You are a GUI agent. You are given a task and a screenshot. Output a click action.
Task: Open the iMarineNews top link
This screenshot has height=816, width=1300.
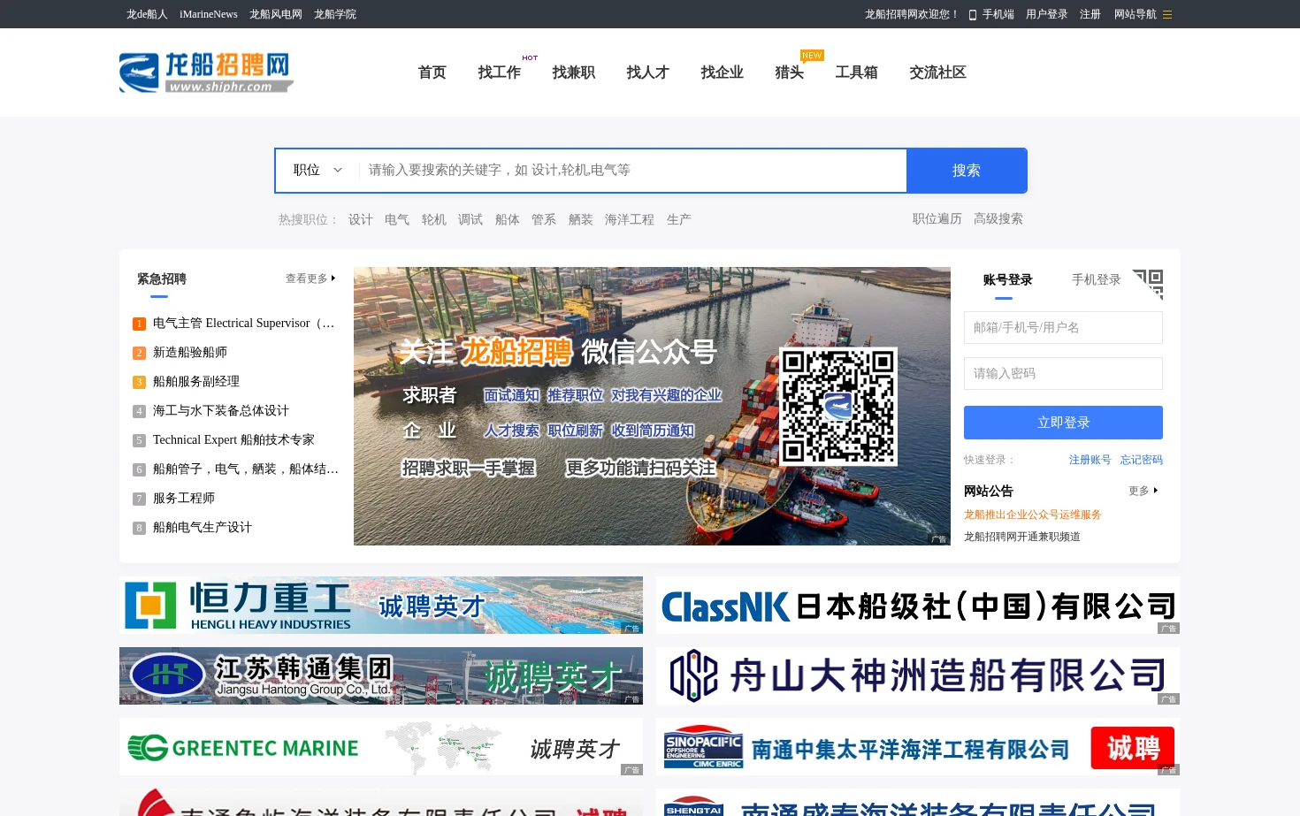point(209,14)
